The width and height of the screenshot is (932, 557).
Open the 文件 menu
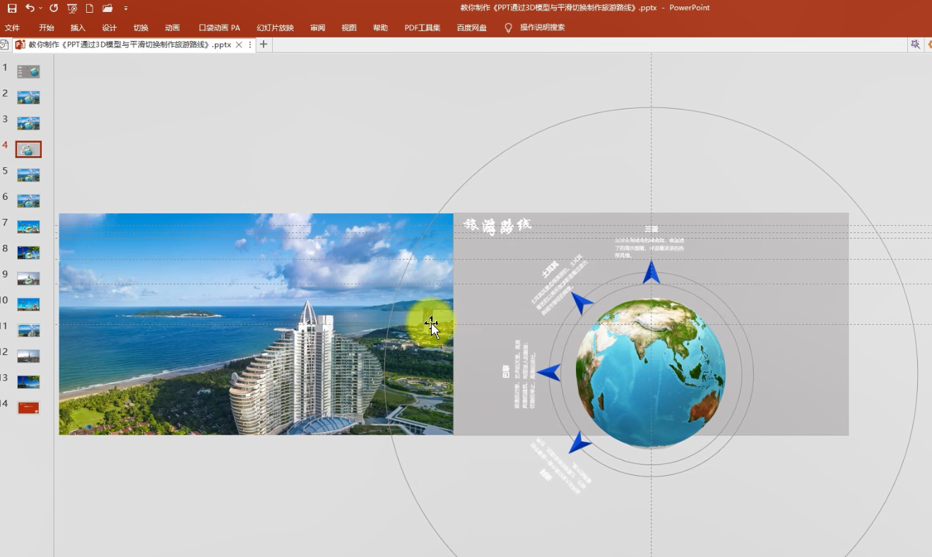[12, 28]
